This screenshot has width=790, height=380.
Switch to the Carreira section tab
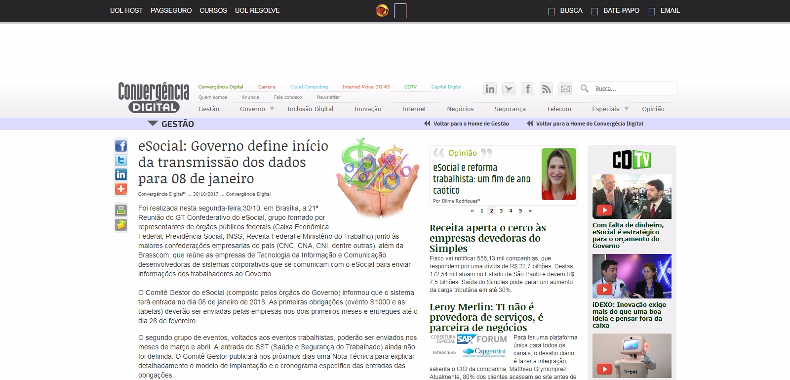tap(267, 86)
